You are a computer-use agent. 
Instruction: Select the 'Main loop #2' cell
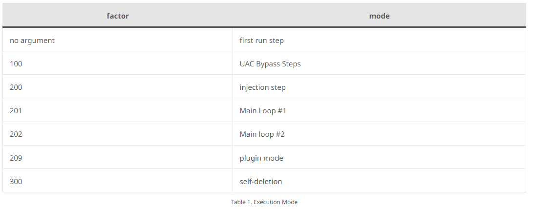tap(379, 134)
